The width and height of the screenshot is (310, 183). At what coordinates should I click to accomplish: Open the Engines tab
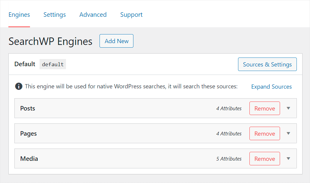[x=19, y=15]
